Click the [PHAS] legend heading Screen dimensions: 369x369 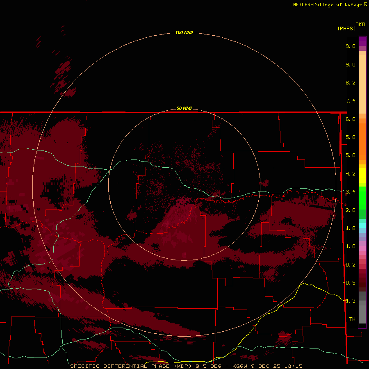pos(346,28)
